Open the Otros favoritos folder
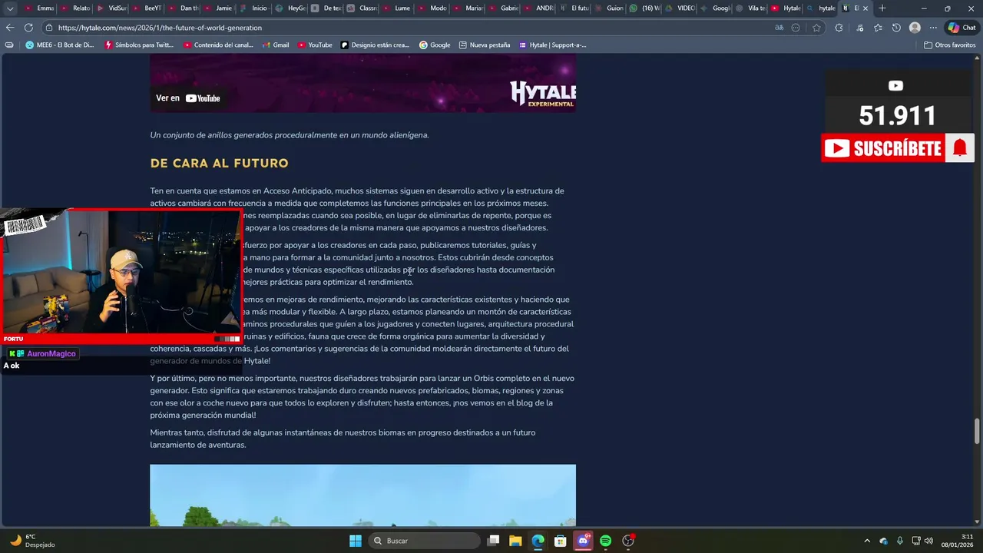Image resolution: width=983 pixels, height=553 pixels. click(x=950, y=45)
